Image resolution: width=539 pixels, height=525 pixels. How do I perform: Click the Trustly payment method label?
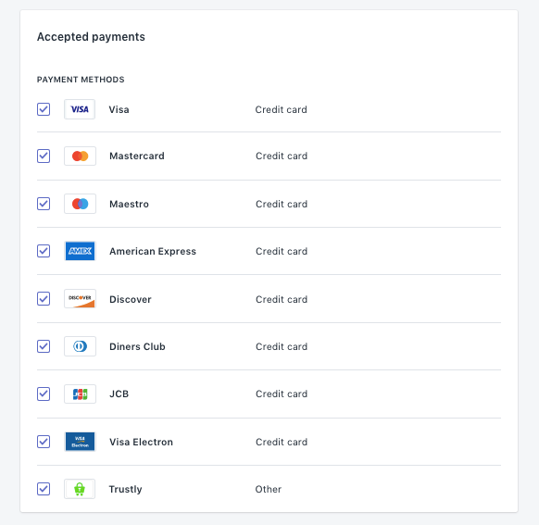click(125, 489)
